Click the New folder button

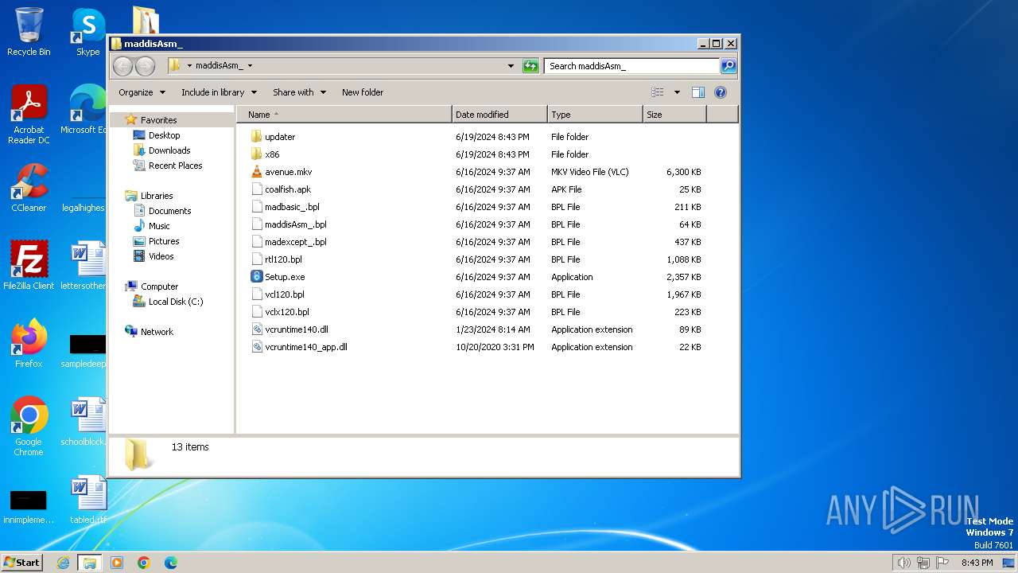[x=363, y=92]
